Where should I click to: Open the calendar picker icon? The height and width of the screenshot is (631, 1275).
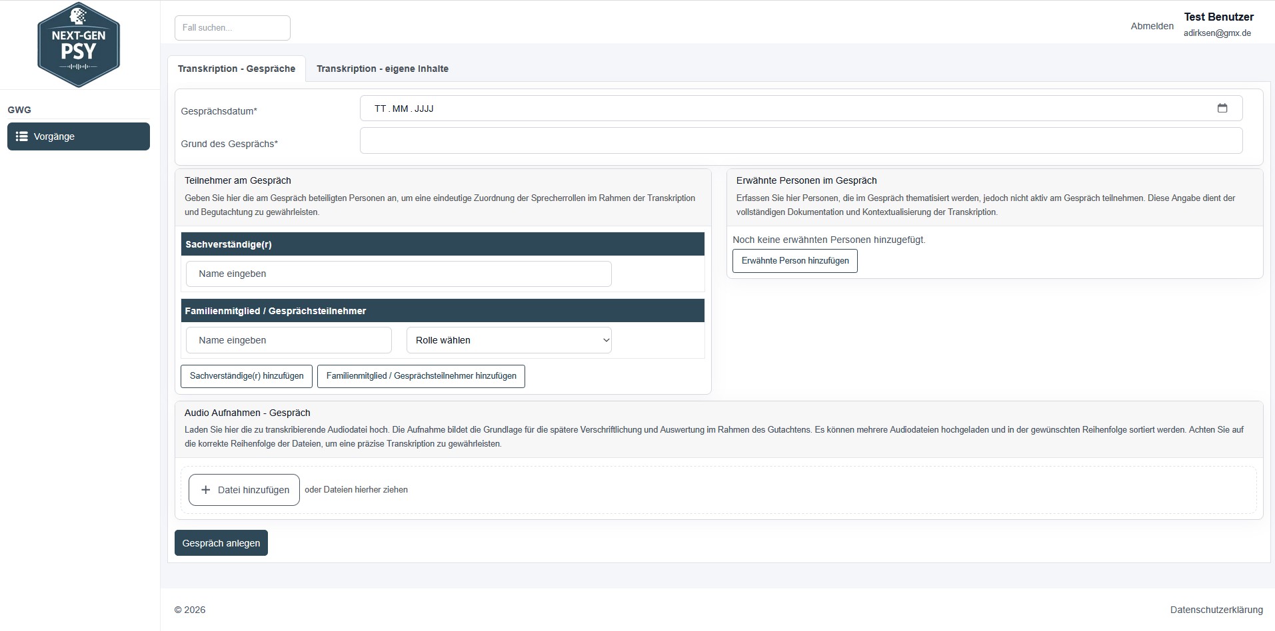(1222, 108)
